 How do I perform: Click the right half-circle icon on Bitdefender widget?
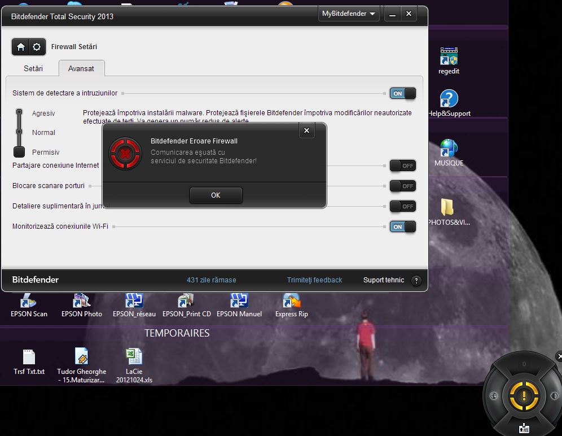554,396
